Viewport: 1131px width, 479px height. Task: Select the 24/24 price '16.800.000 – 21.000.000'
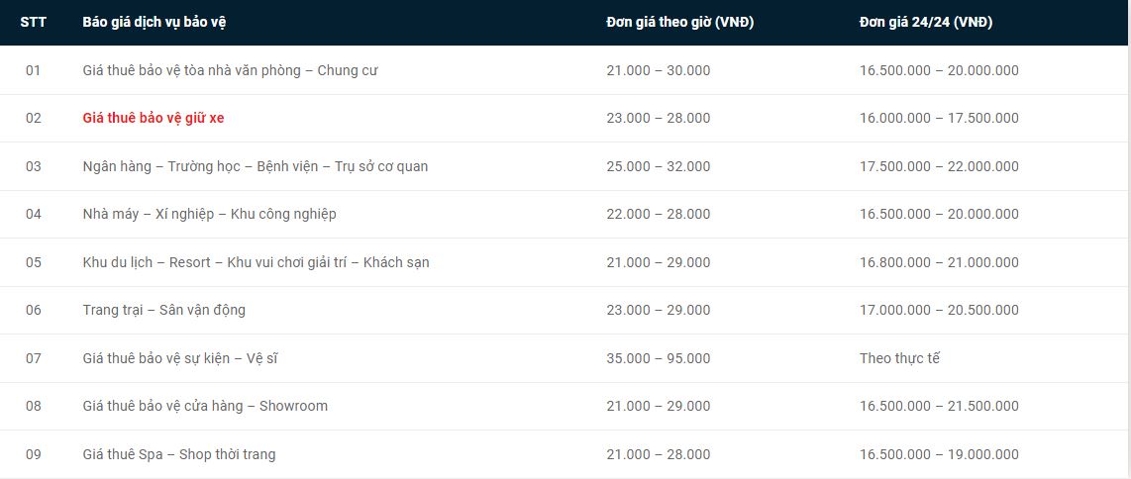pos(938,262)
